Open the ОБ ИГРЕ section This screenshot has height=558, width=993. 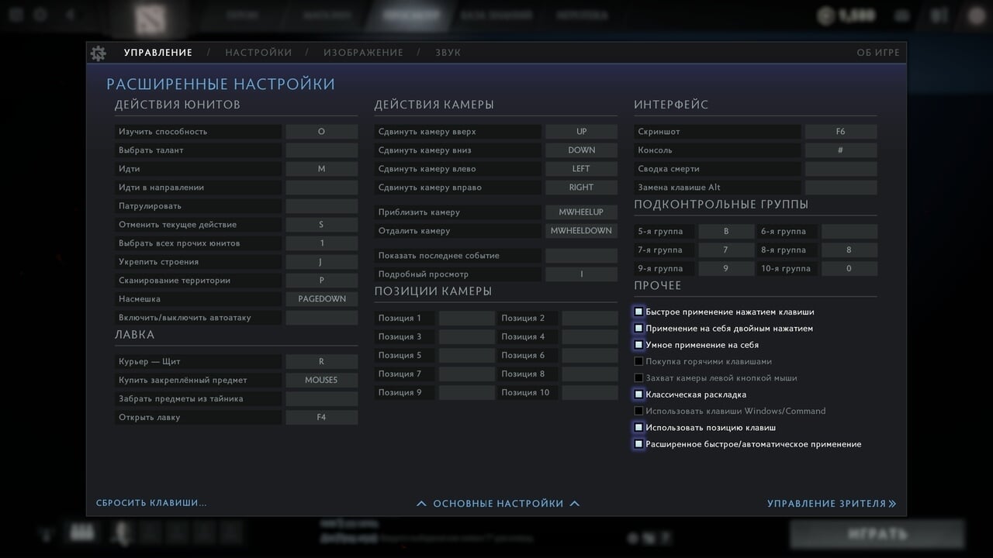878,53
